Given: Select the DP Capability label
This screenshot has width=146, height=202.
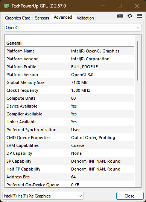Looking at the screenshot, I should (19, 153).
